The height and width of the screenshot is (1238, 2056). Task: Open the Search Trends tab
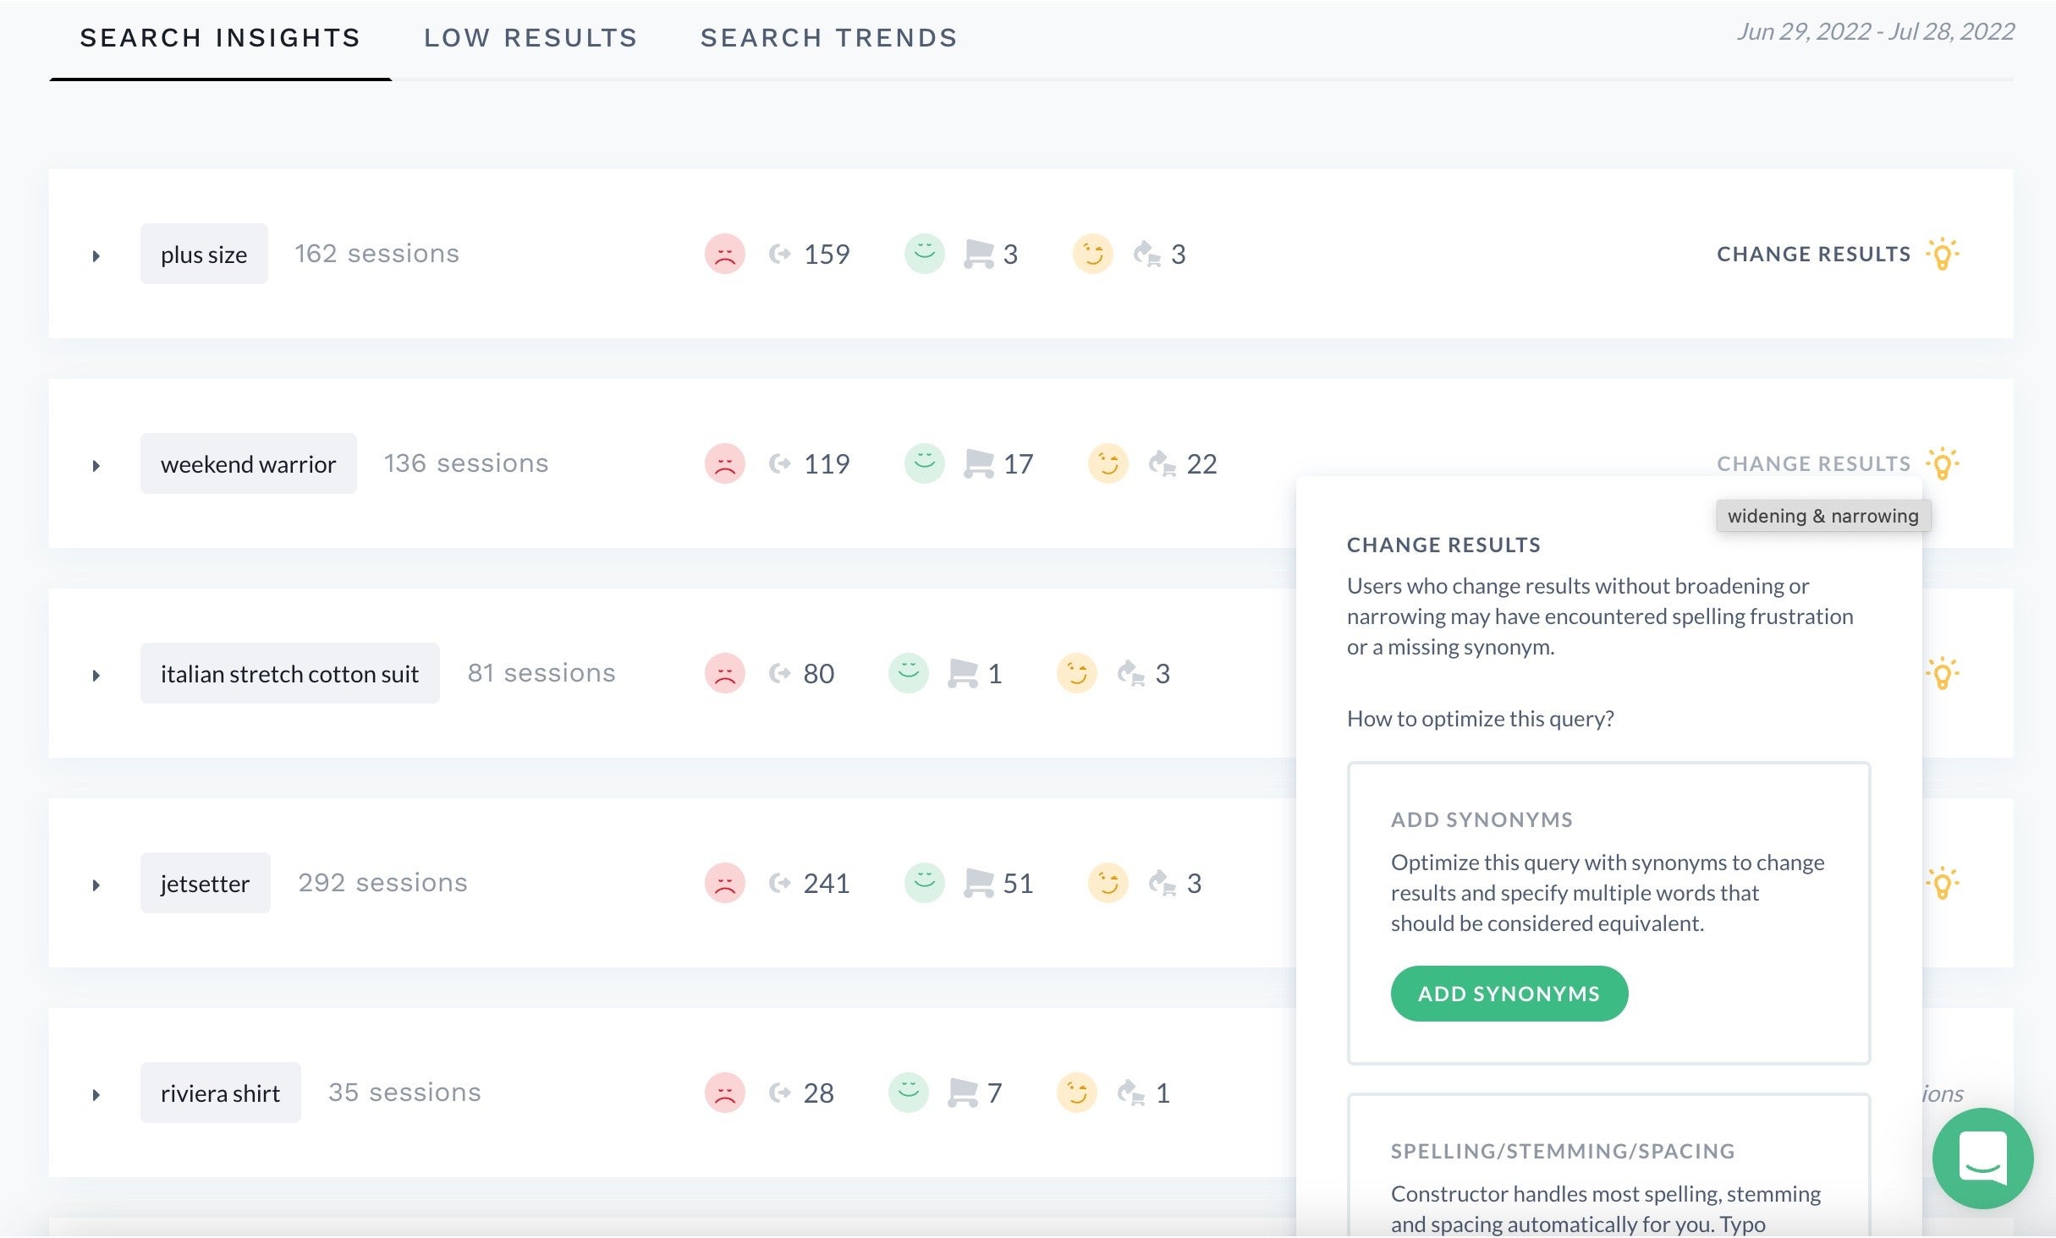(829, 37)
